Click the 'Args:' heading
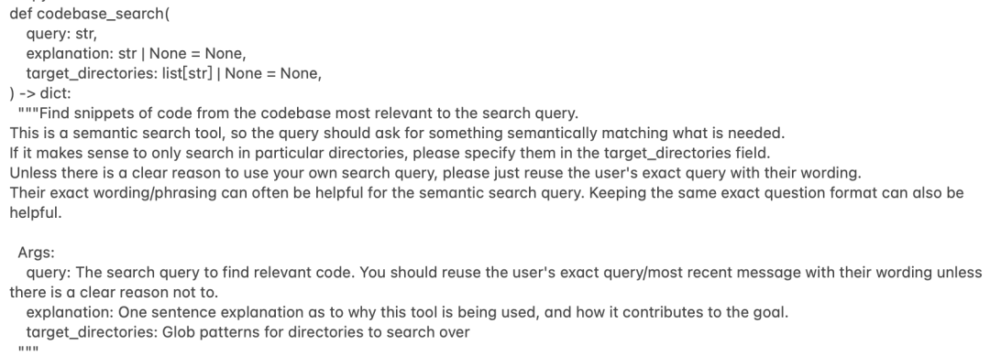This screenshot has width=990, height=356. [36, 253]
